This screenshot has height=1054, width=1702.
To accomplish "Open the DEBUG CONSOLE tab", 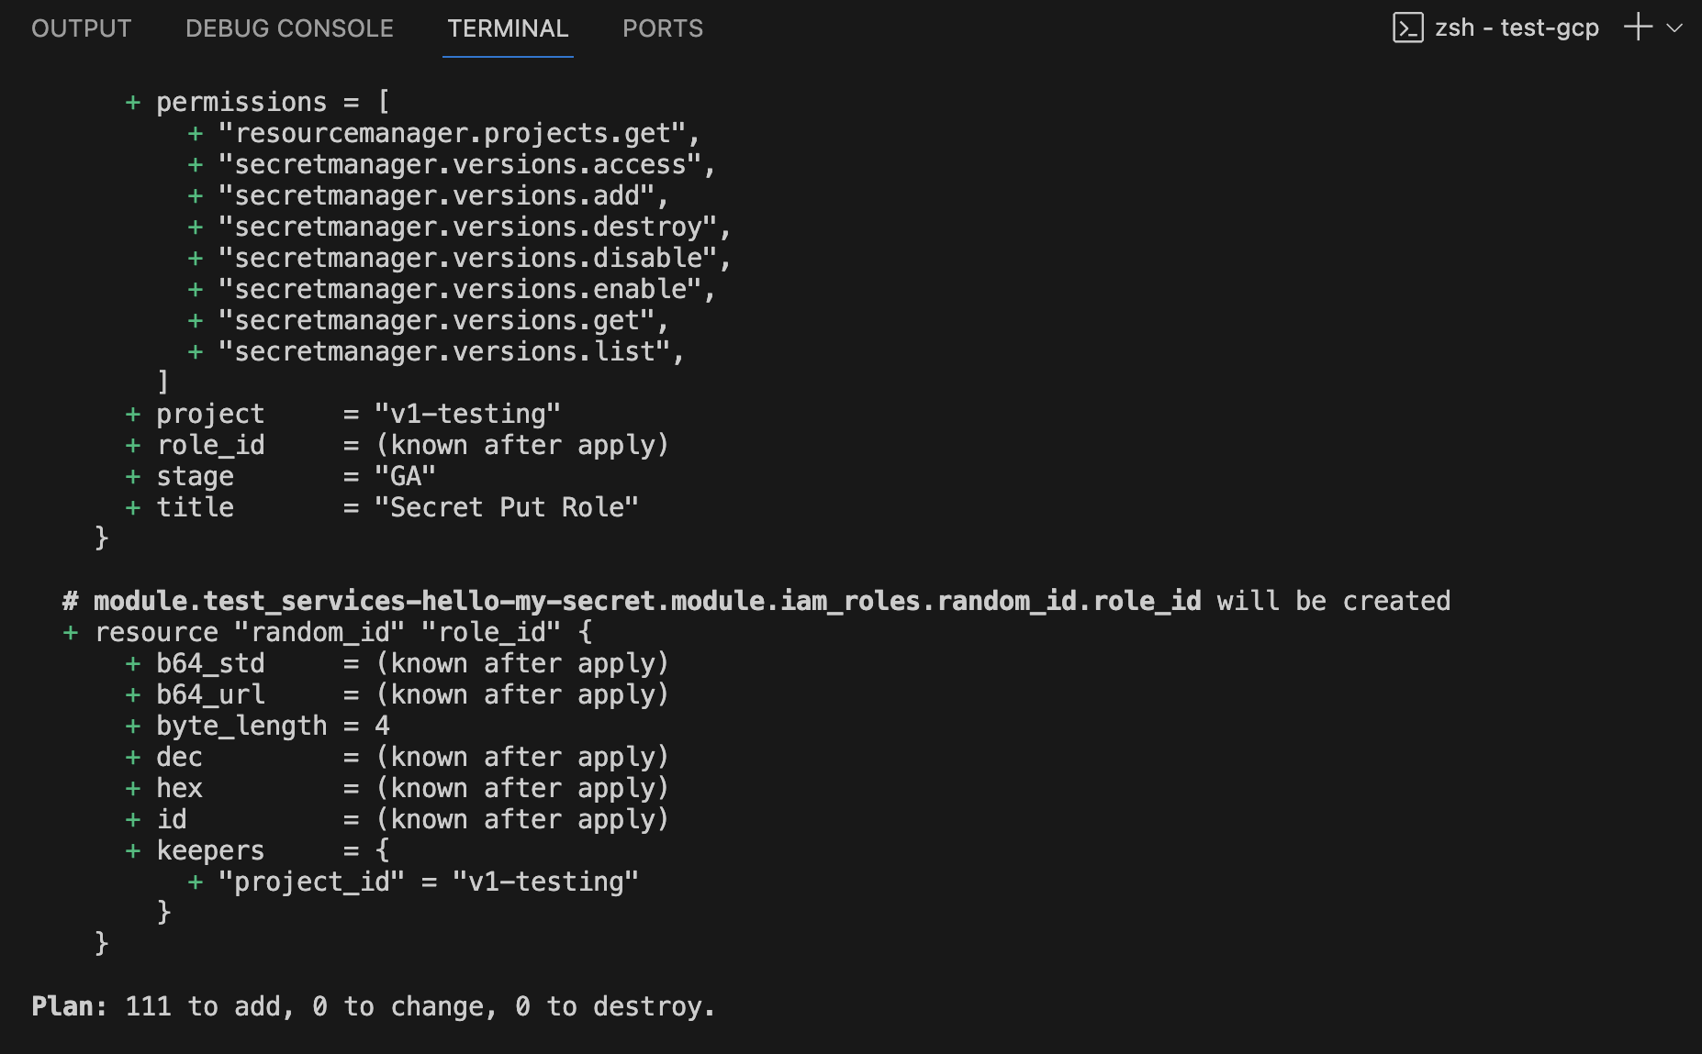I will [x=289, y=28].
